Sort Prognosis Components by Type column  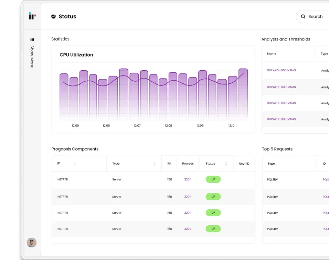tap(154, 164)
